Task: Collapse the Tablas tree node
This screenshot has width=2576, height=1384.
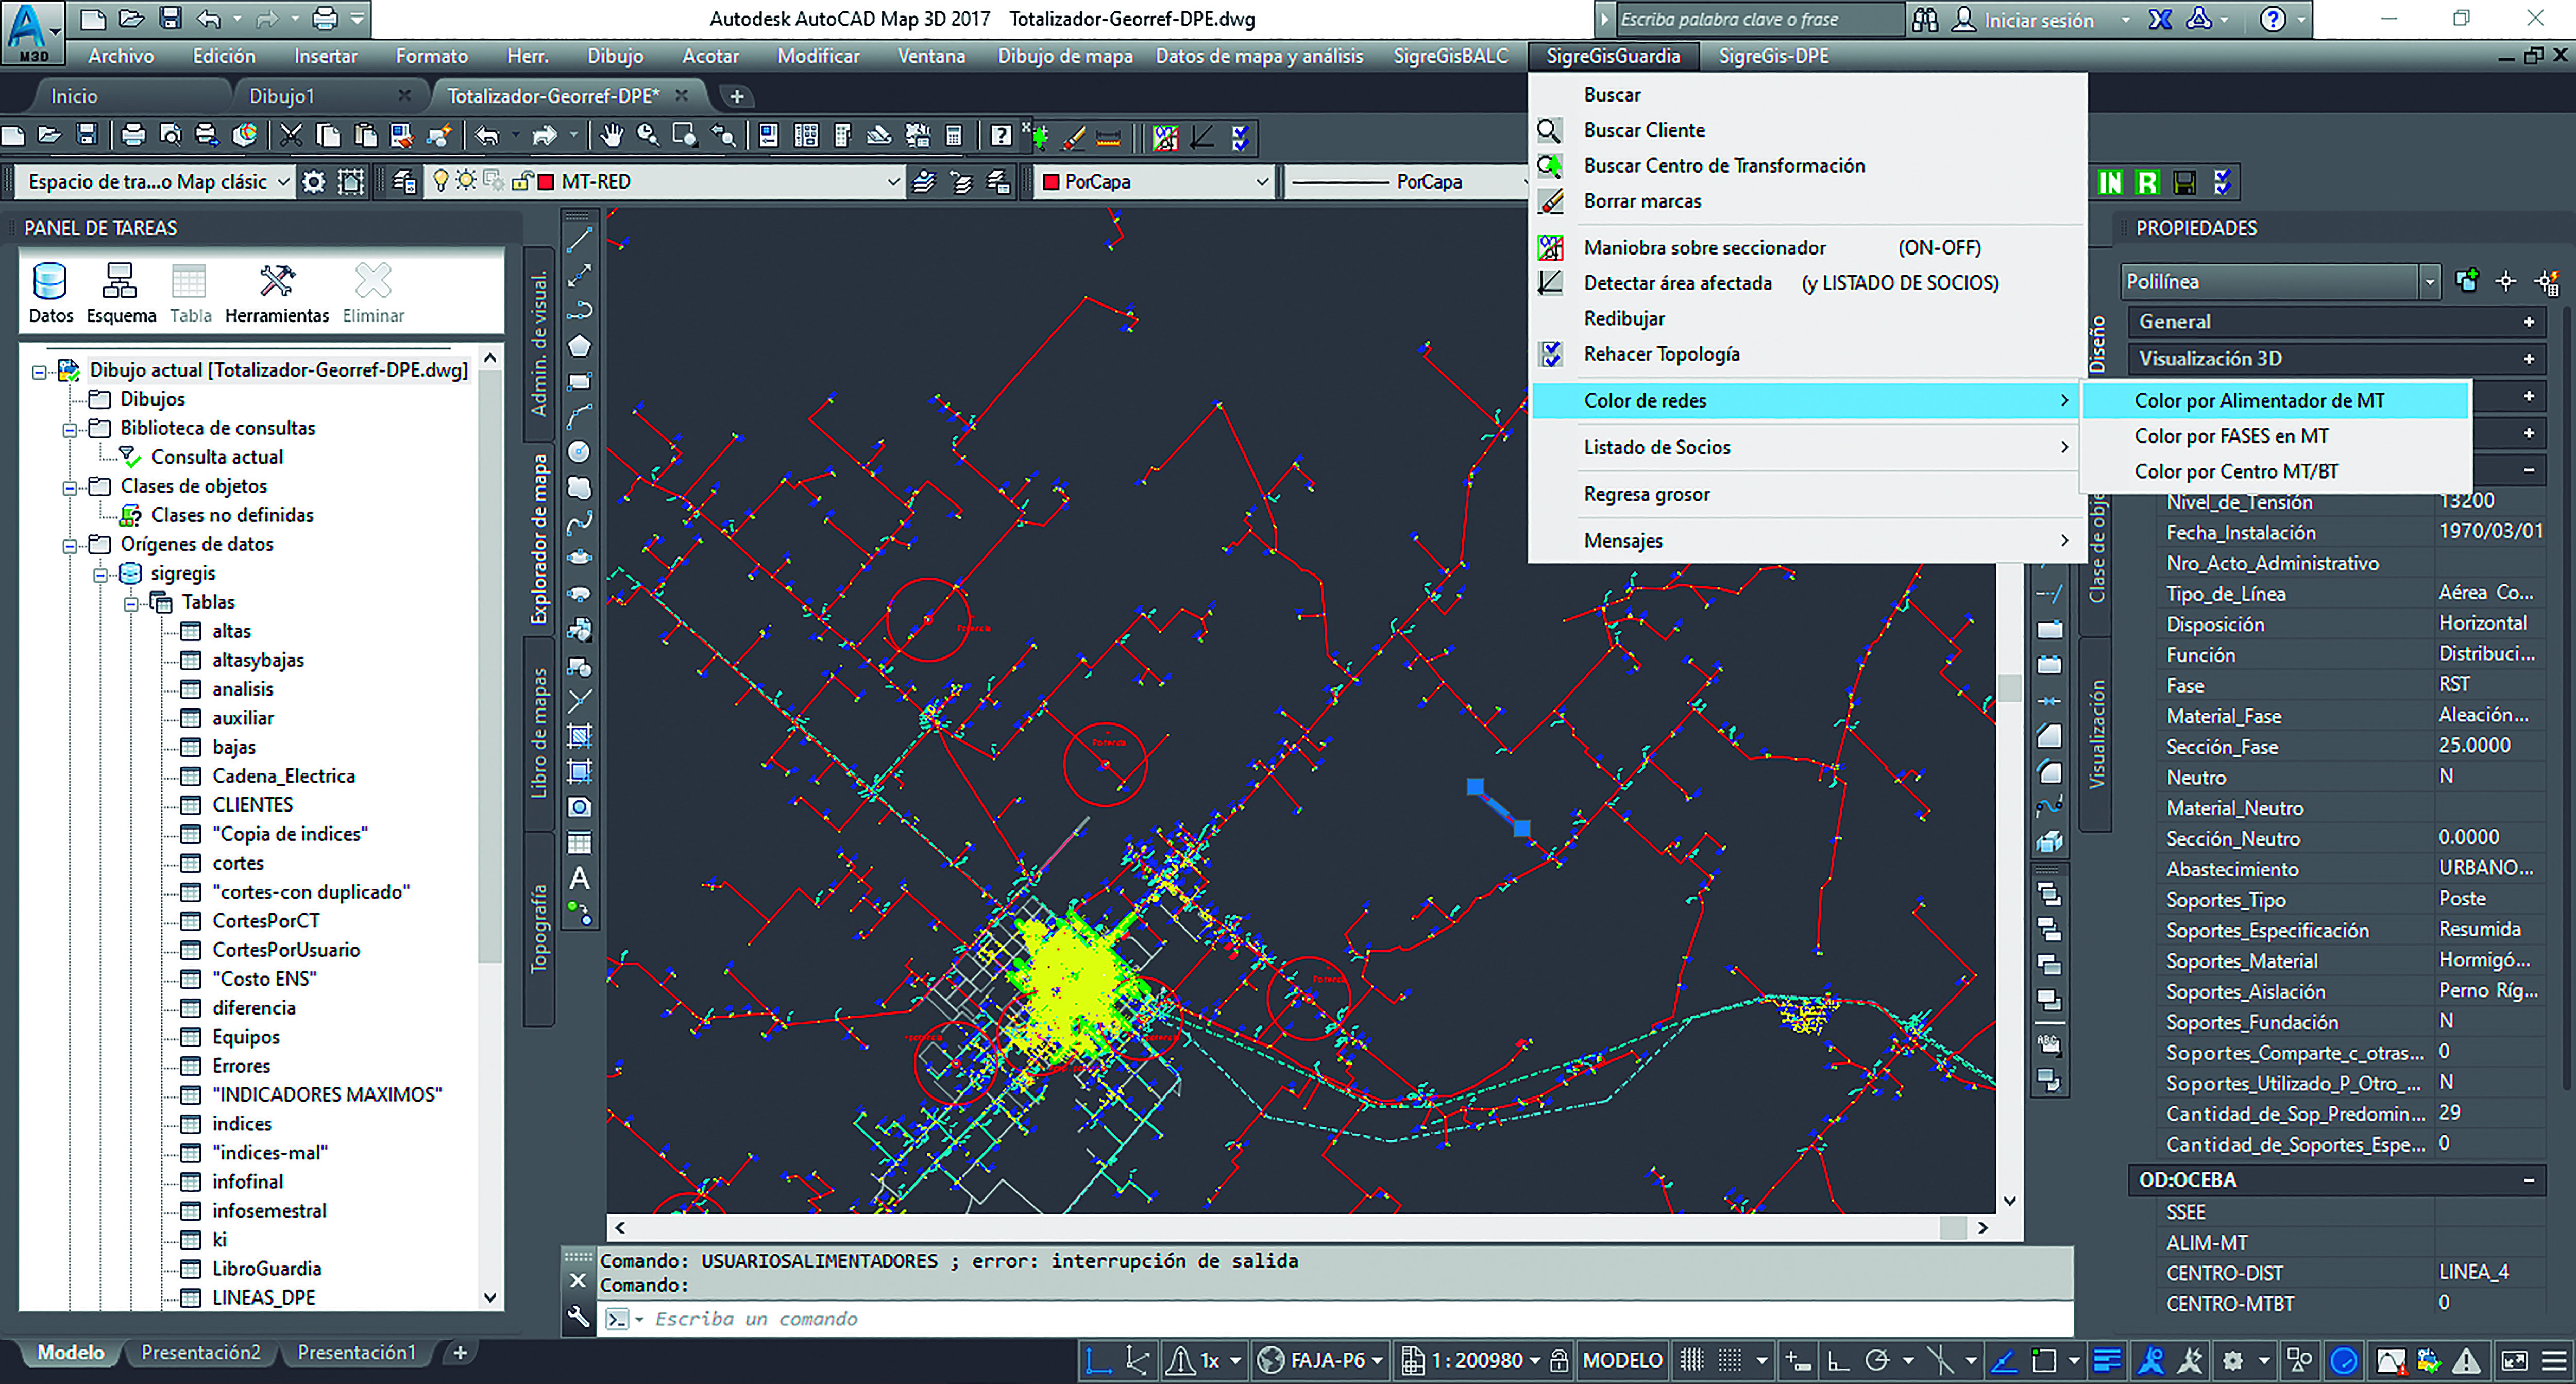Action: 131,603
